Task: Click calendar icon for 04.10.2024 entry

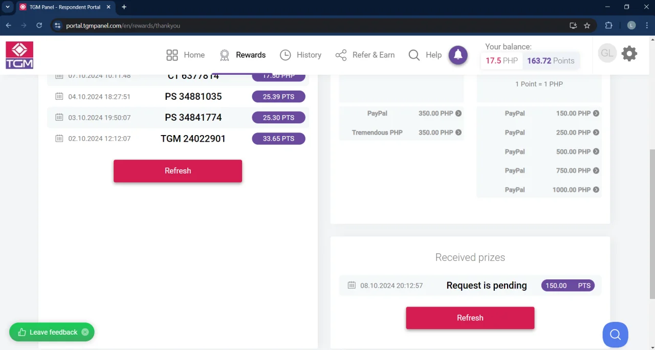Action: [x=59, y=96]
